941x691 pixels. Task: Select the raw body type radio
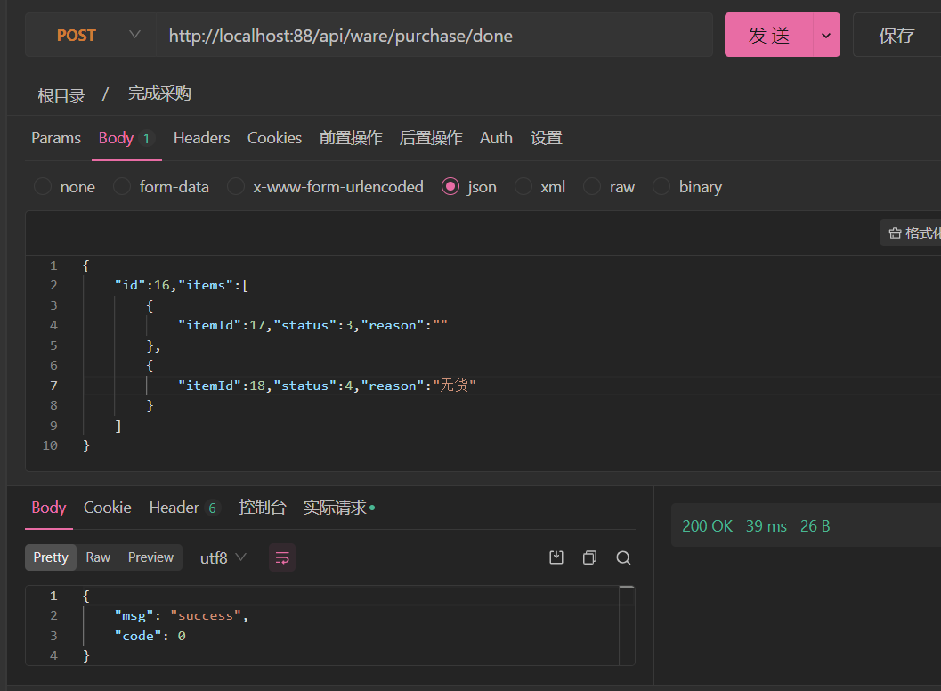592,187
